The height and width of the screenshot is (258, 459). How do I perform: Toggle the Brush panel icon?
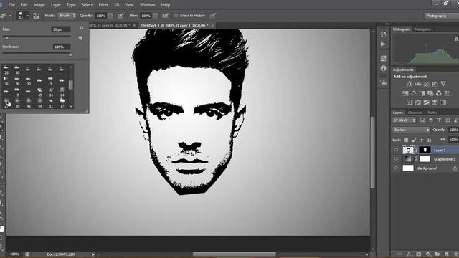click(37, 16)
